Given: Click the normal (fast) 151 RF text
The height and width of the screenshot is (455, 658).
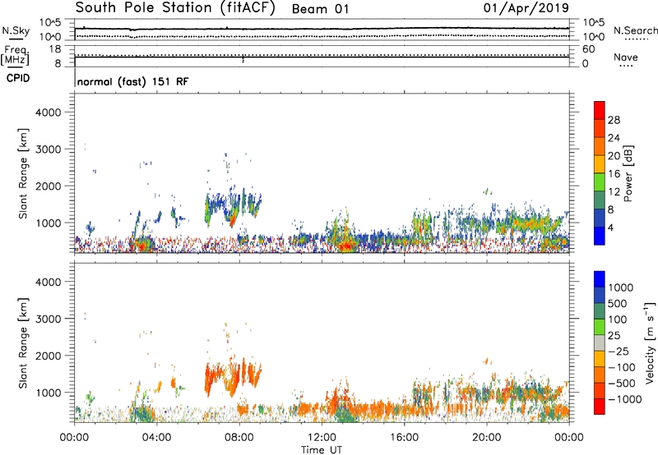Looking at the screenshot, I should (132, 81).
